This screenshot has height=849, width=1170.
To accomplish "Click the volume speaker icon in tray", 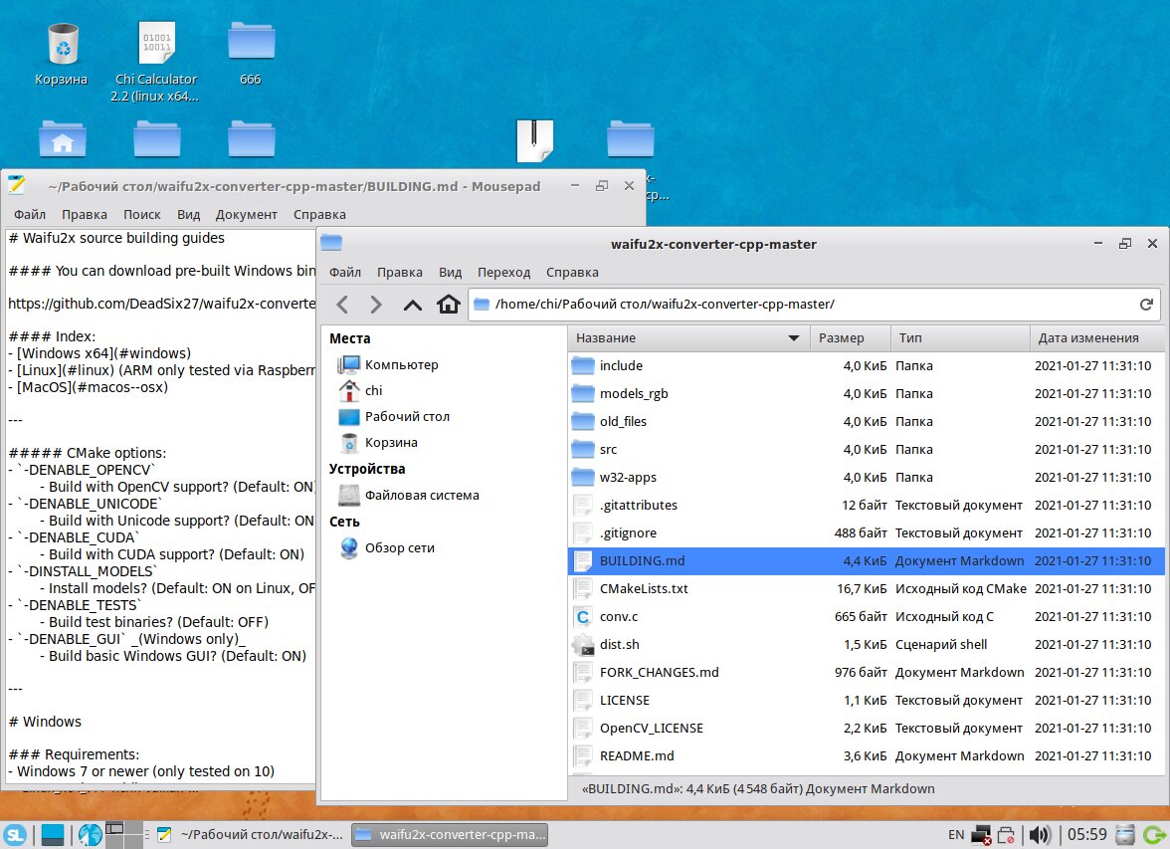I will pyautogui.click(x=1040, y=834).
